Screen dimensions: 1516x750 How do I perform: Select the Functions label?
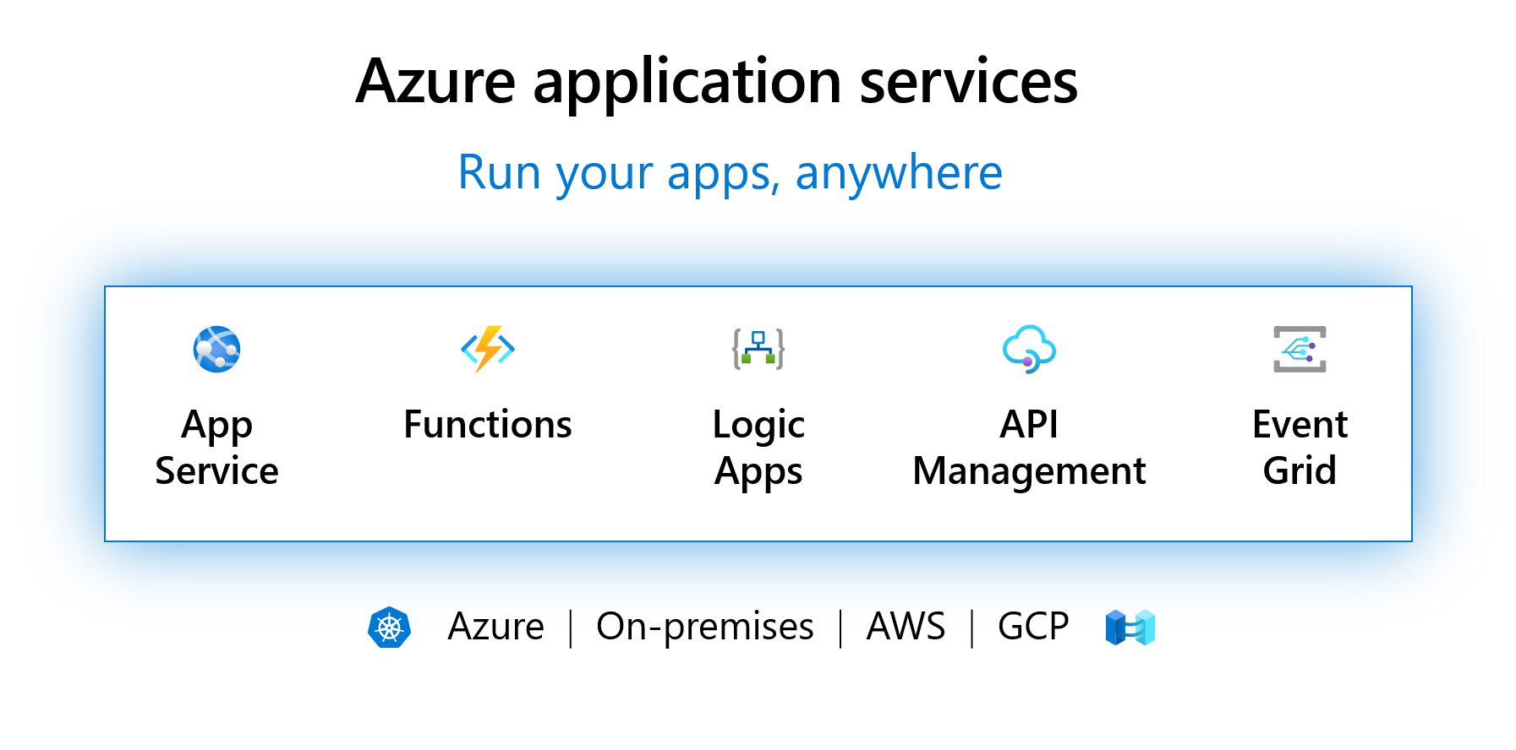488,425
